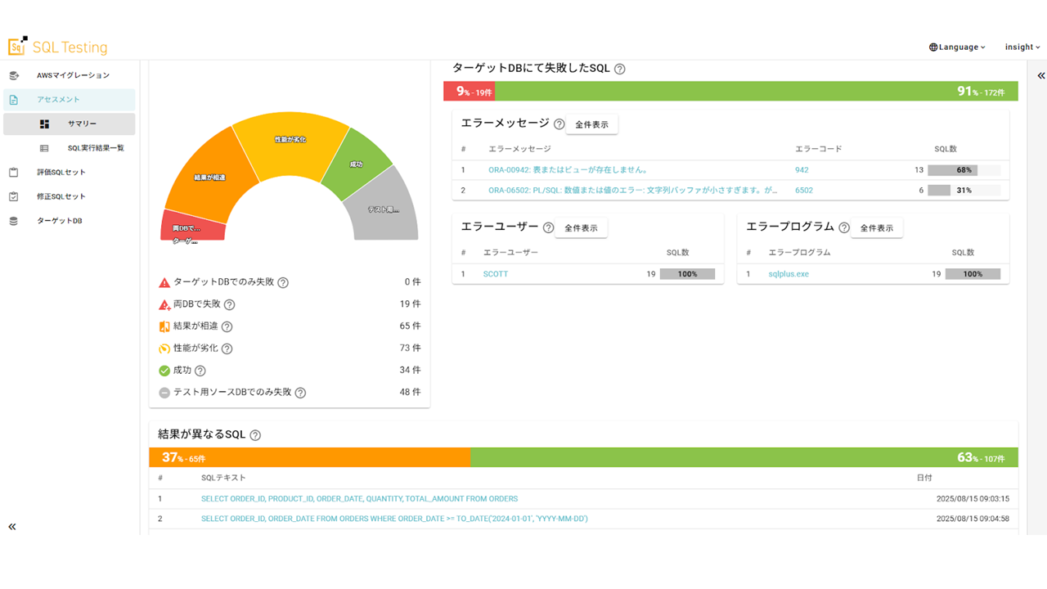
Task: Open the ORA-00942 error message link
Action: click(x=568, y=170)
